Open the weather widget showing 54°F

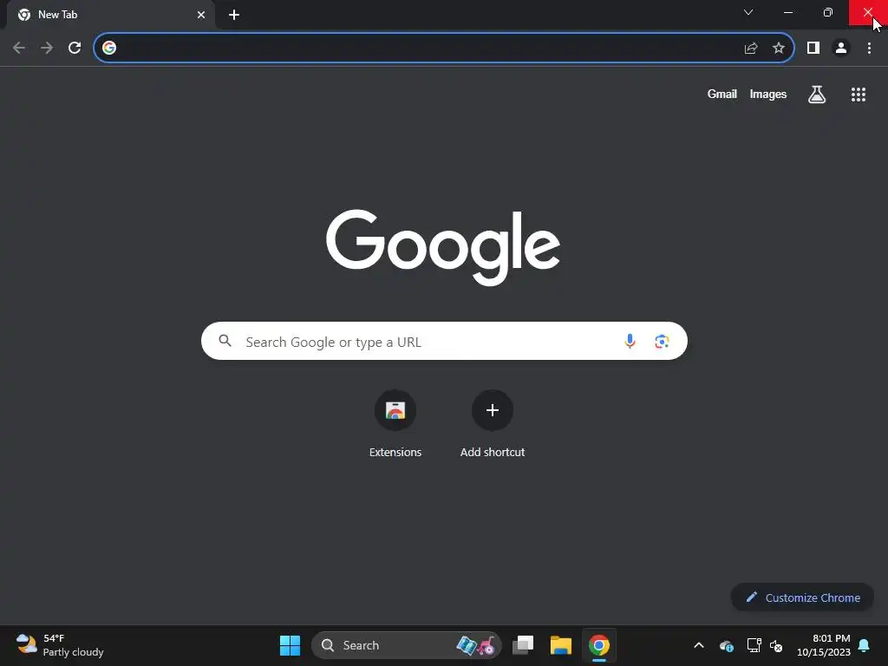(60, 645)
